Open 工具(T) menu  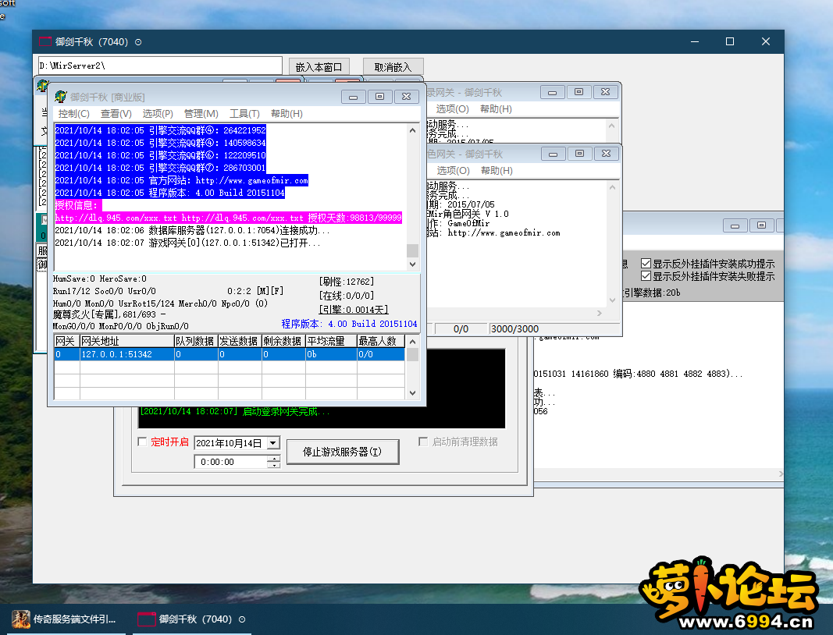pos(244,114)
